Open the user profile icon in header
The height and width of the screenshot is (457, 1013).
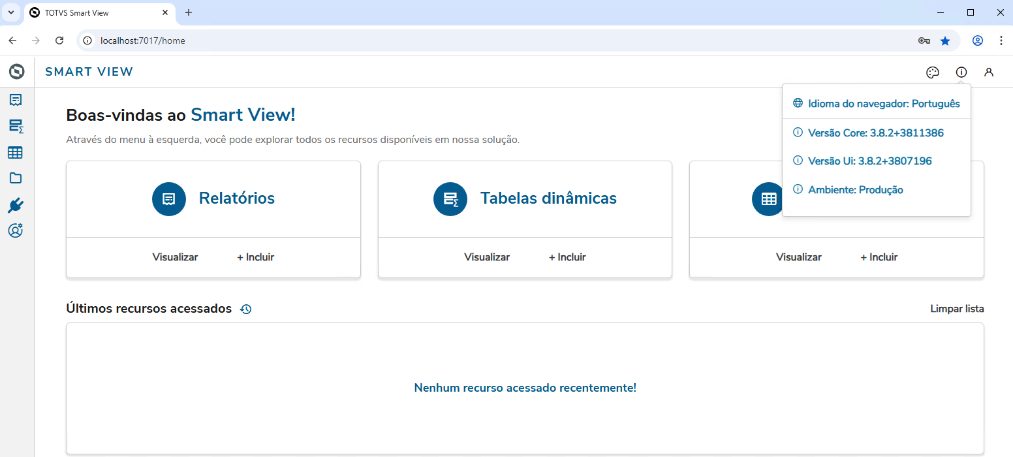click(989, 72)
